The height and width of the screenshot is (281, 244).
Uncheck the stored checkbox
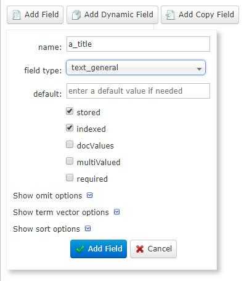coord(70,111)
